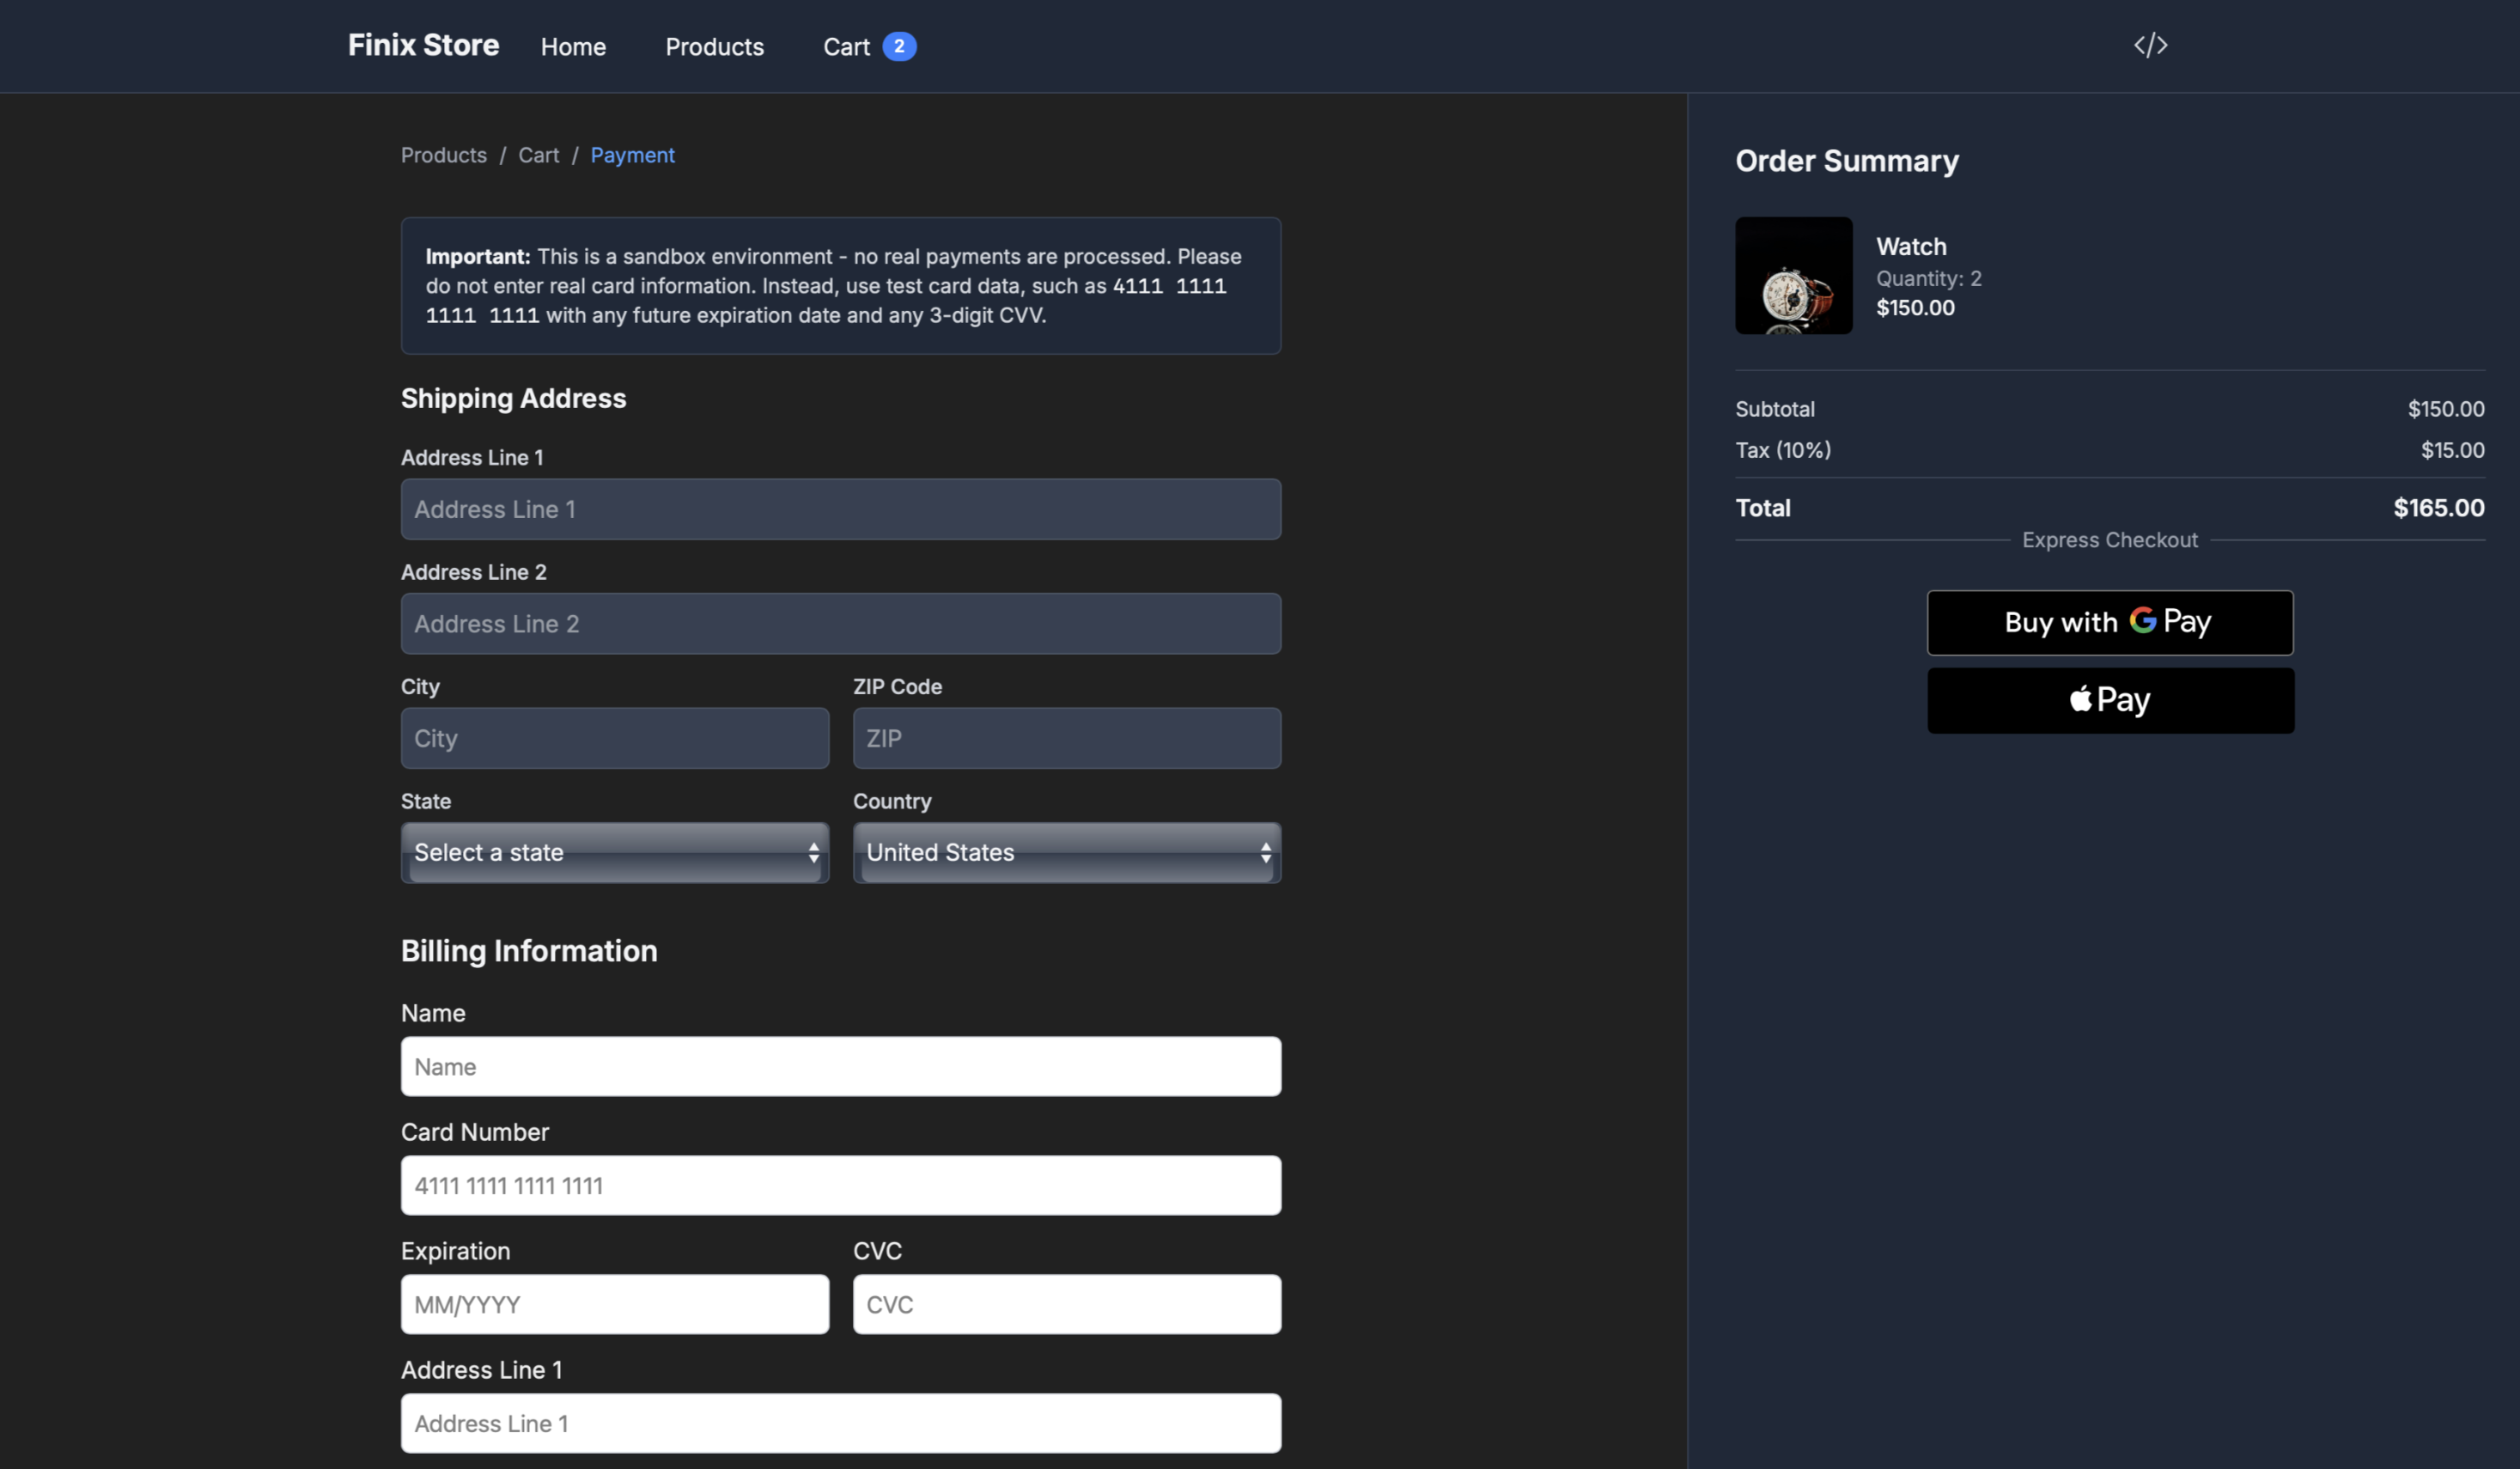Focus the shipping Address Line 1 field
The height and width of the screenshot is (1469, 2520).
(840, 509)
